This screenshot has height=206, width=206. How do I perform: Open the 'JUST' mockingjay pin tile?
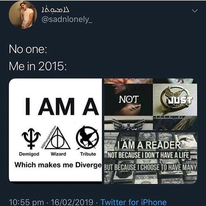pos(175,100)
